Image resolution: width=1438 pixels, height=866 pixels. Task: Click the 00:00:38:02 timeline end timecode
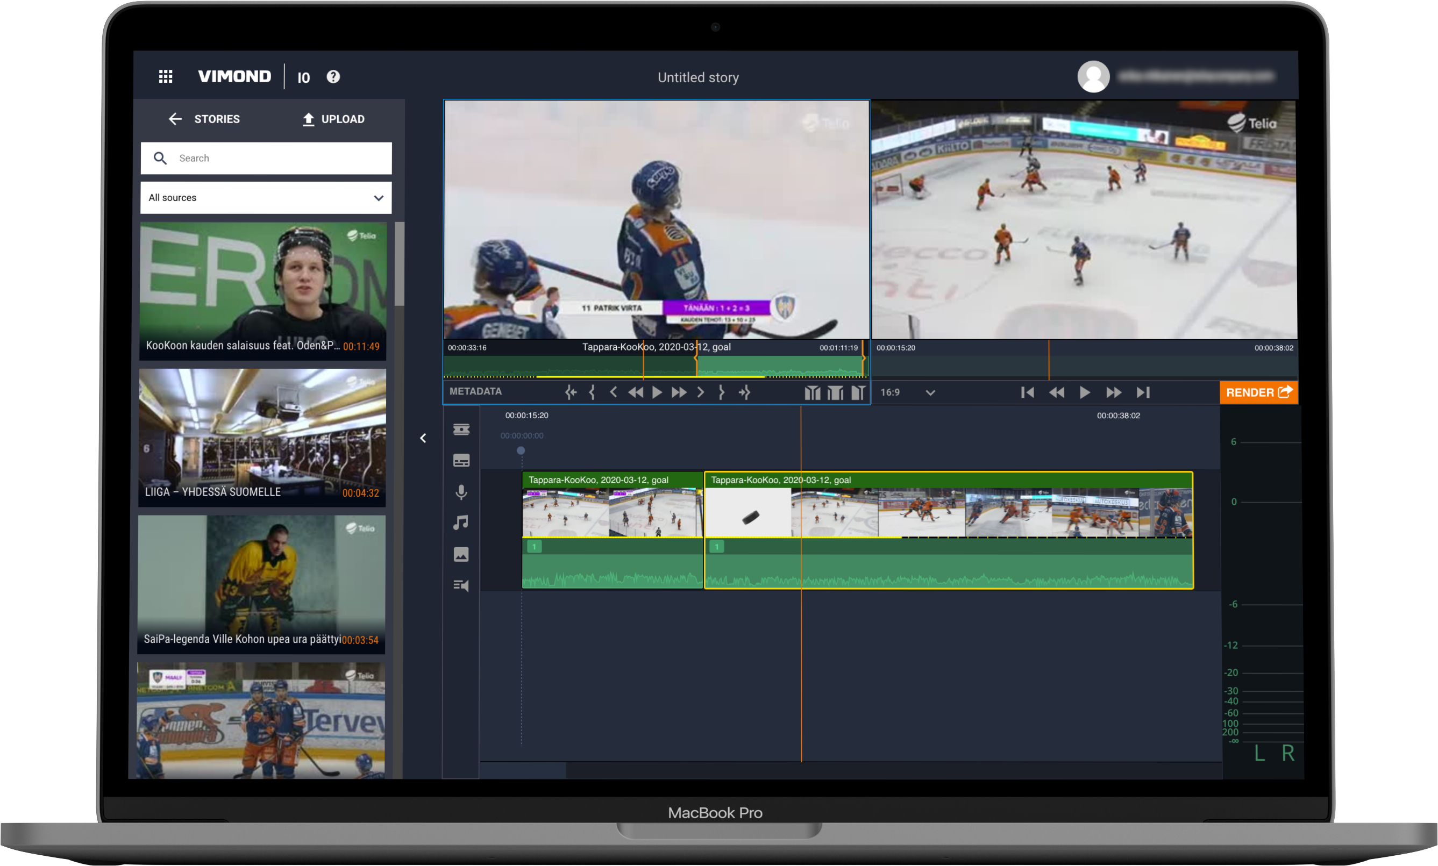point(1118,416)
